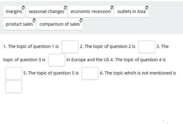Pick the "economic recession" word chip

[91, 11]
